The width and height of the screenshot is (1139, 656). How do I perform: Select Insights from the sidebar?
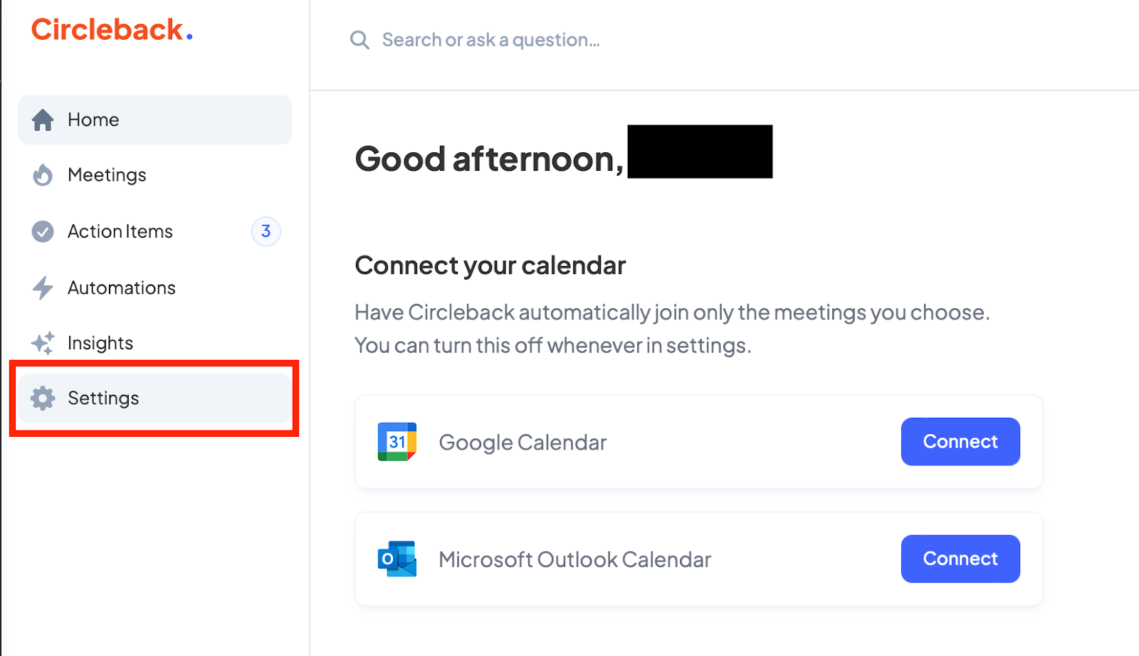[x=100, y=343]
